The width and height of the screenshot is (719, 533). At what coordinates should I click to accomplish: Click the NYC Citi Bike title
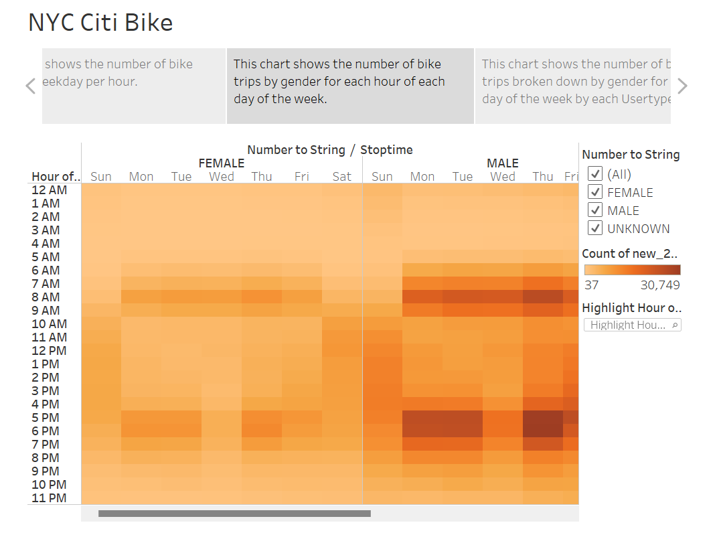point(99,22)
